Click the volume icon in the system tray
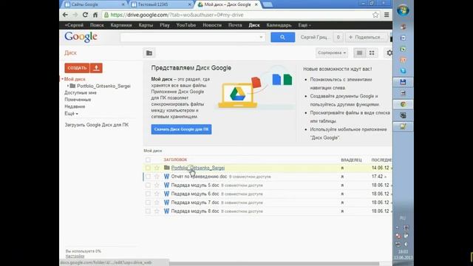 pos(406,244)
